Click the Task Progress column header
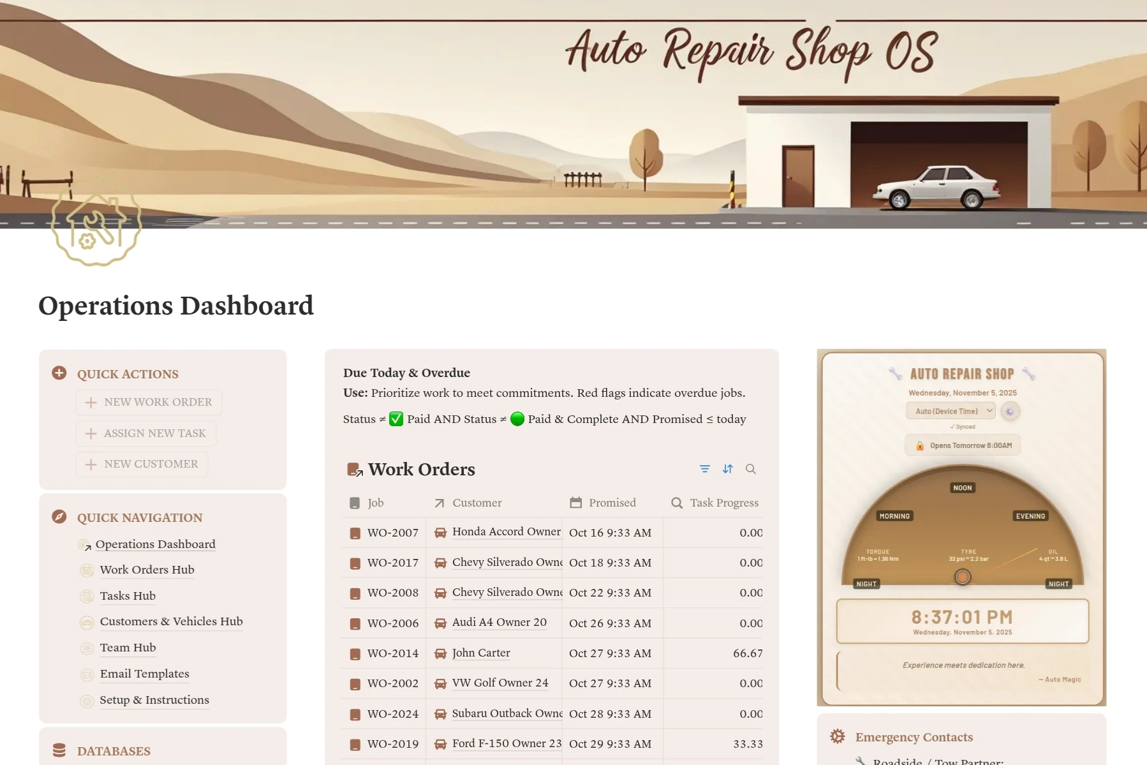1147x765 pixels. tap(723, 503)
